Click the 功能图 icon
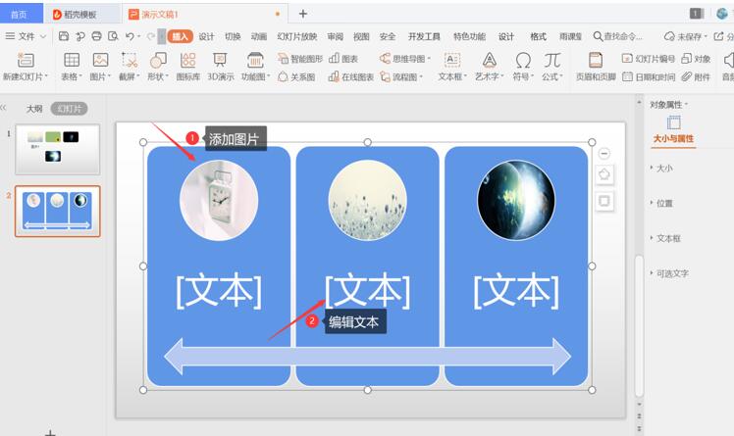Screen dimensions: 734x436 [x=255, y=60]
